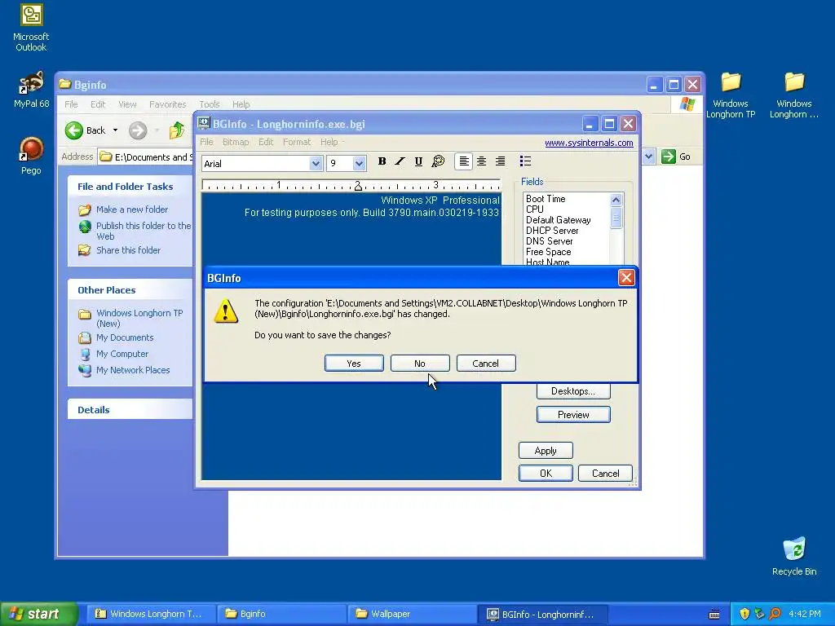This screenshot has height=626, width=835.
Task: Click the Desktops... button
Action: (573, 391)
